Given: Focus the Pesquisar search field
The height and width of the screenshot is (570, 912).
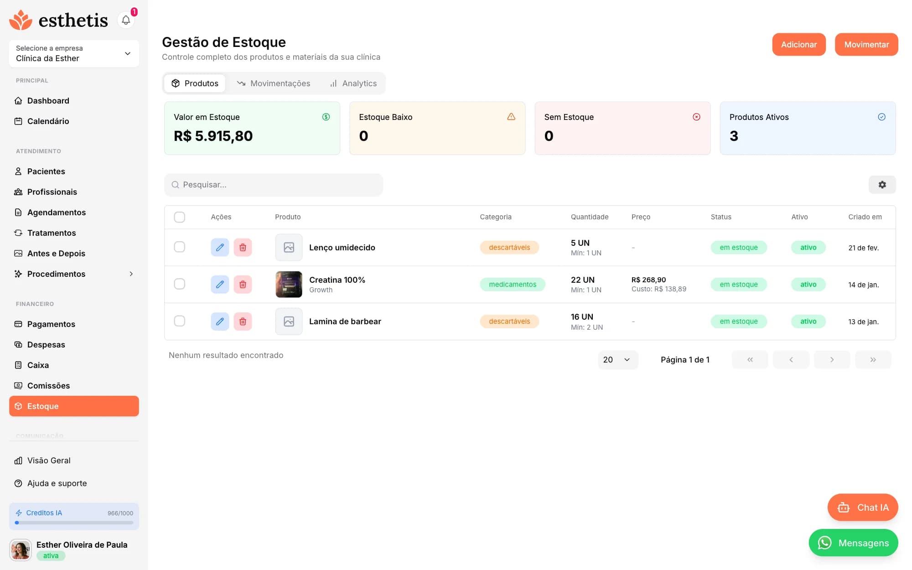Looking at the screenshot, I should coord(274,185).
